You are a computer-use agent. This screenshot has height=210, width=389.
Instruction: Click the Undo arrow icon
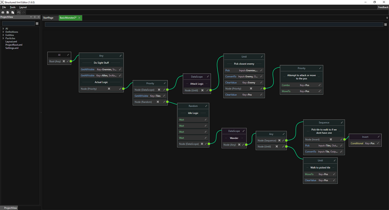[x=19, y=12]
